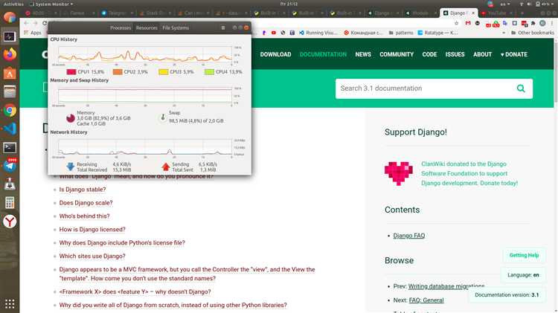
Task: Open NEWS in Django navigation
Action: [363, 54]
